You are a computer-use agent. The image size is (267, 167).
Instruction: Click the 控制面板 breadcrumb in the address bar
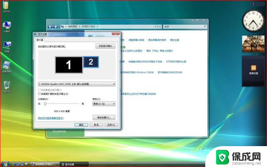tap(73, 27)
